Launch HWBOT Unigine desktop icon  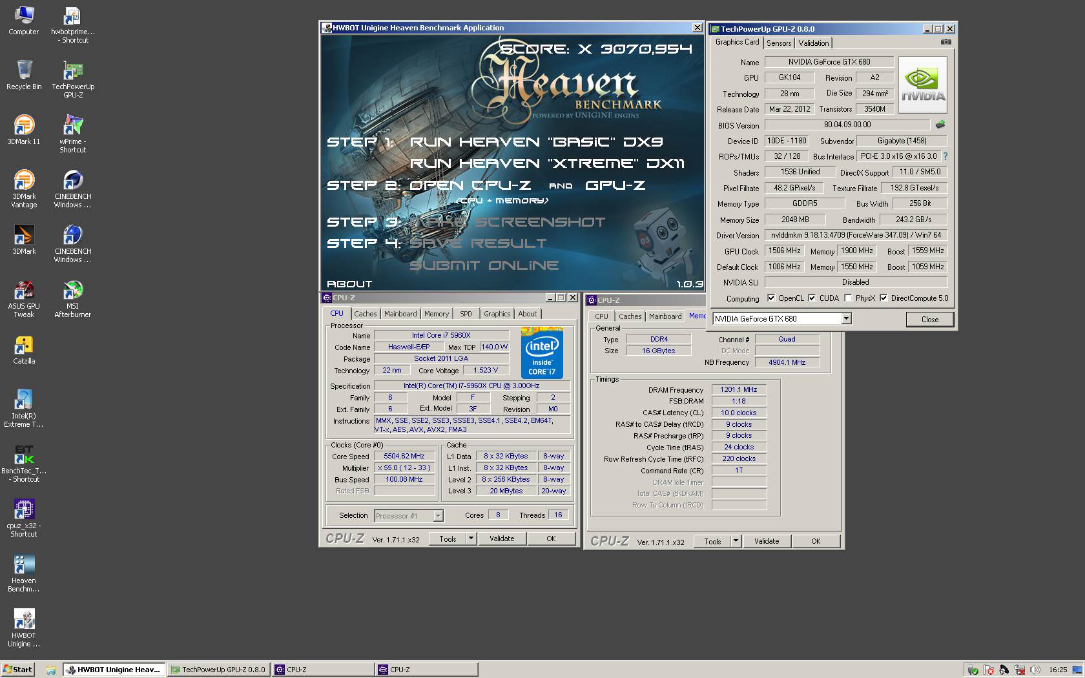pyautogui.click(x=24, y=629)
